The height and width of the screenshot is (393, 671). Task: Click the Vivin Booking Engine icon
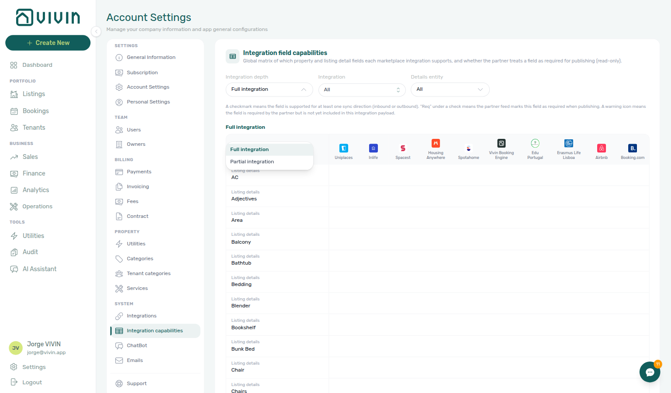(502, 143)
